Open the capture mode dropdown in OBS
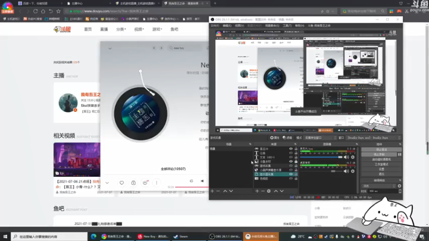 click(x=320, y=138)
